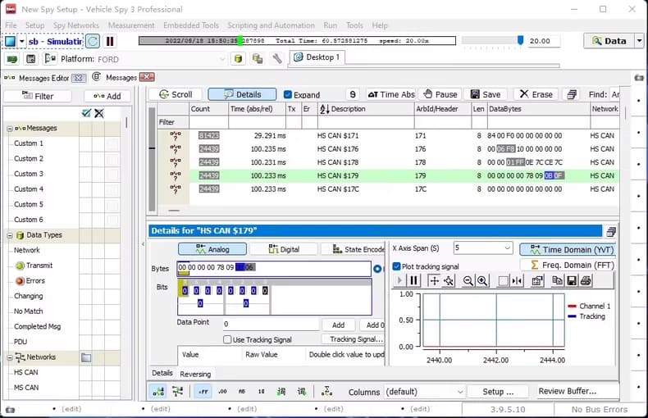Uncheck the Expand checkbox

(x=288, y=94)
